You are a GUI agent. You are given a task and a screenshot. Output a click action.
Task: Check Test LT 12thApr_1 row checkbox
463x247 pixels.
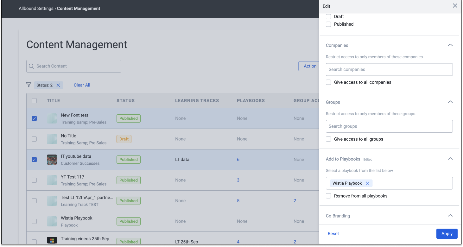34,201
